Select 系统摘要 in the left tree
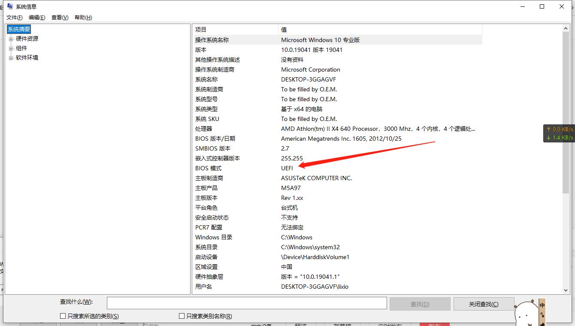This screenshot has width=575, height=326. tap(18, 29)
